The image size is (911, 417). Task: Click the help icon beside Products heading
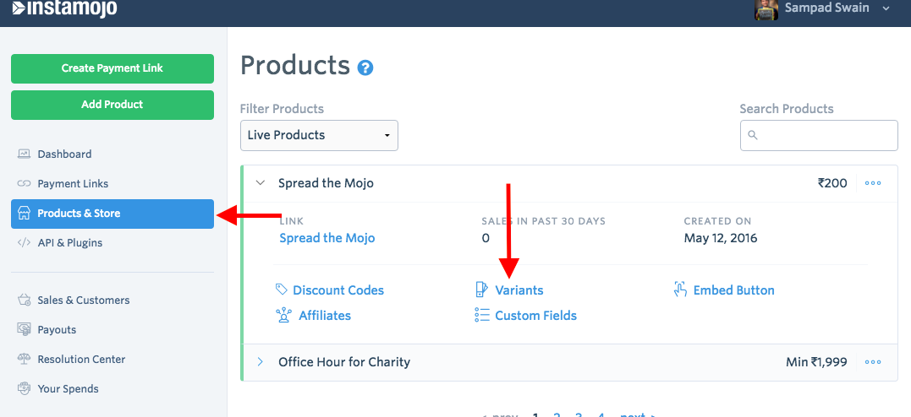coord(365,68)
